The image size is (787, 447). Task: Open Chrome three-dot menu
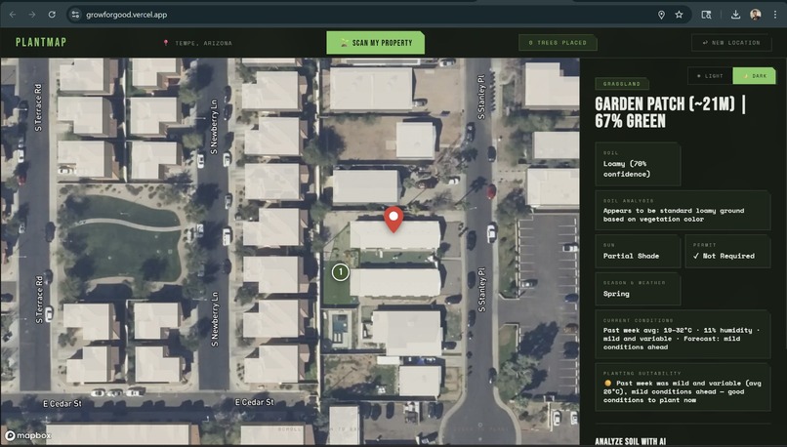tap(775, 15)
